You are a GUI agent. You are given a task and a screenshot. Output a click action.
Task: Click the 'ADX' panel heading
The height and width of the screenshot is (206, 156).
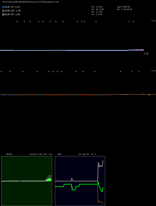59,154
